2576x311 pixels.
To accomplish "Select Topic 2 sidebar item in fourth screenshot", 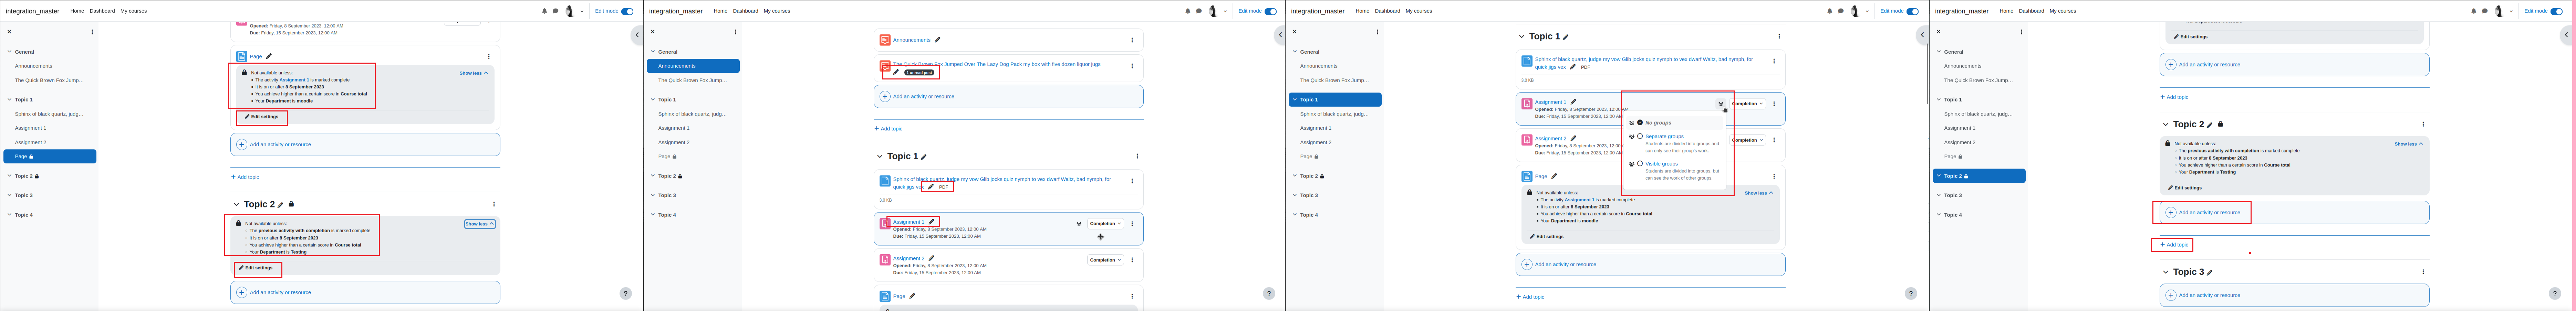I will [1979, 176].
